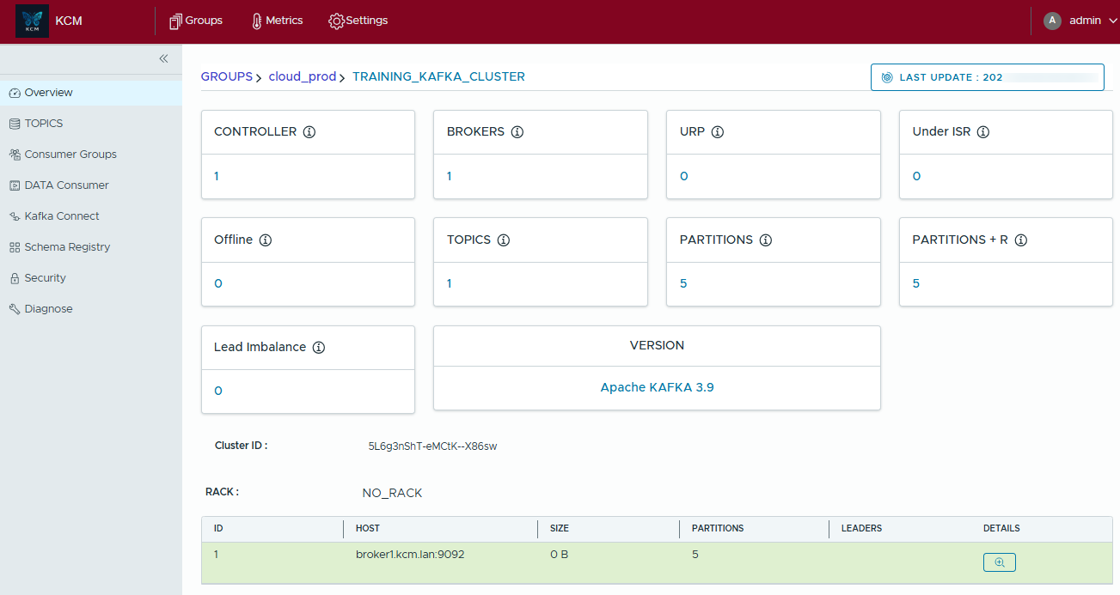This screenshot has height=595, width=1120.
Task: Click info icon beside Lead Imbalance
Action: [319, 348]
